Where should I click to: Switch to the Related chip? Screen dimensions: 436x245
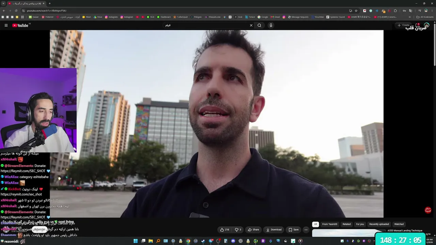347,224
